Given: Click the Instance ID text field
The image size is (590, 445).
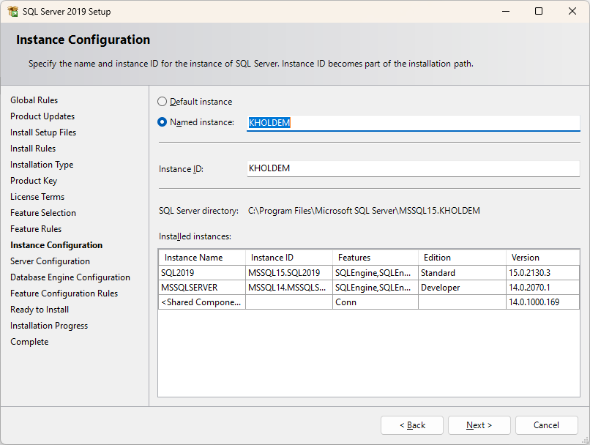Looking at the screenshot, I should click(x=413, y=168).
